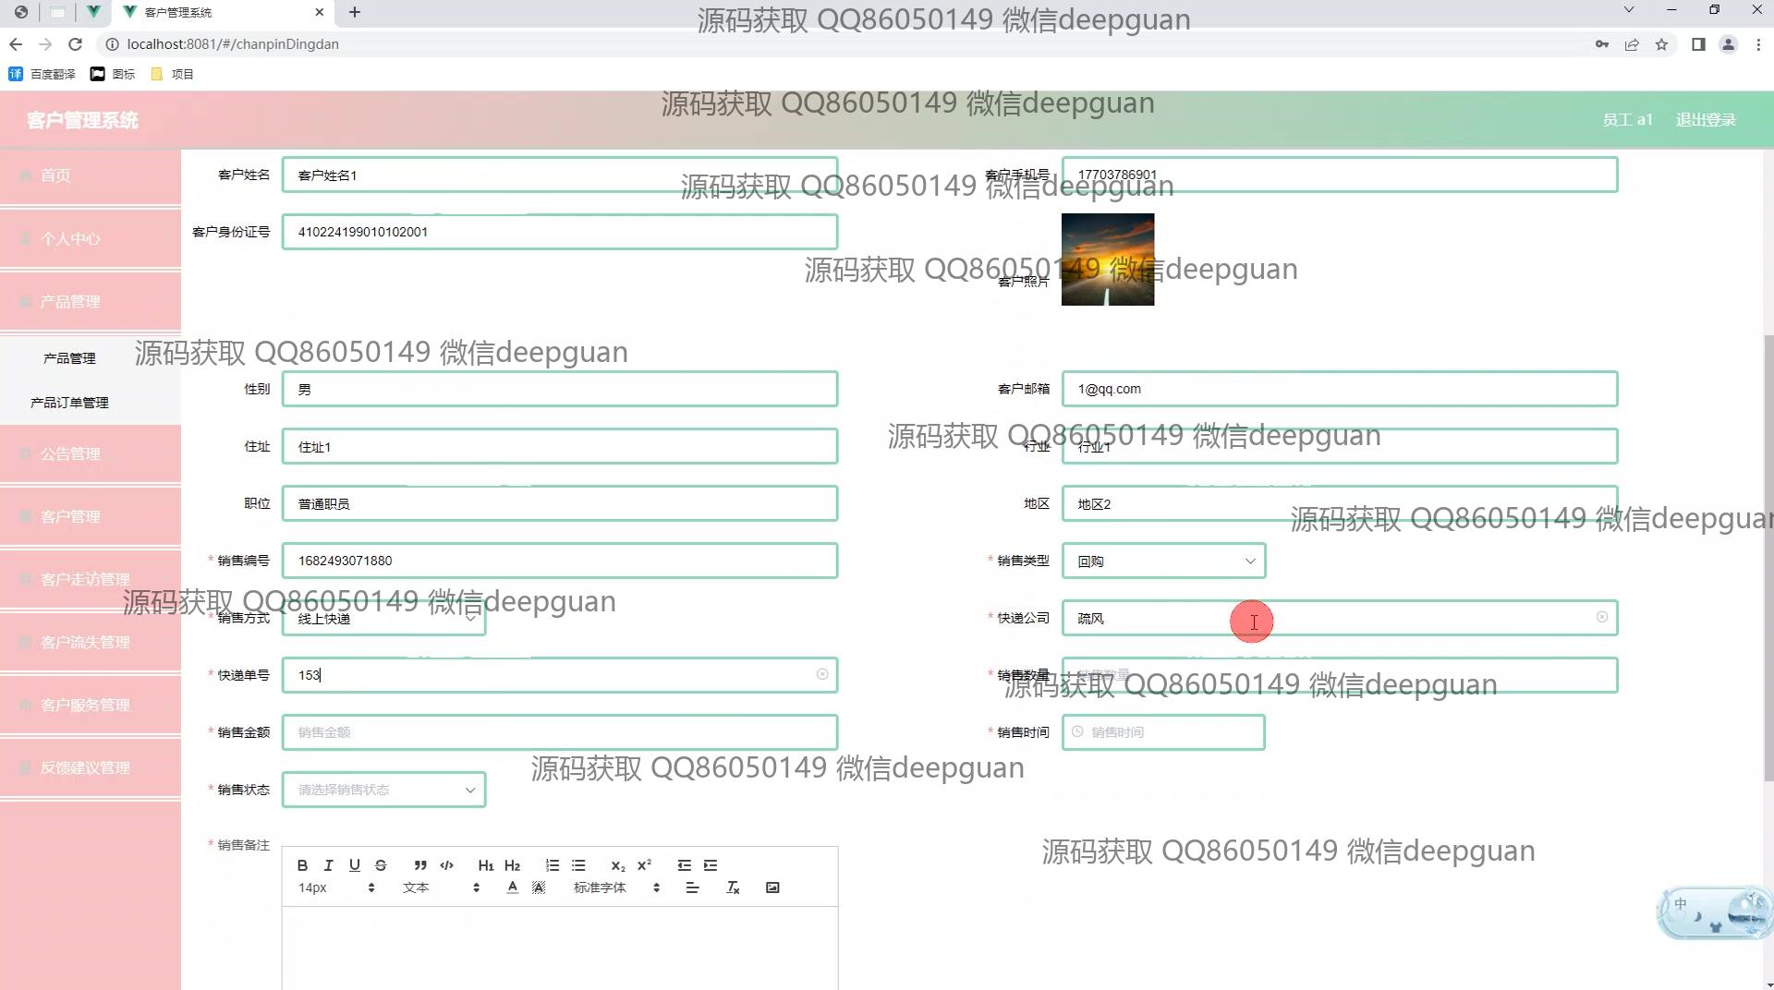
Task: Open a new browser tab
Action: pyautogui.click(x=355, y=12)
